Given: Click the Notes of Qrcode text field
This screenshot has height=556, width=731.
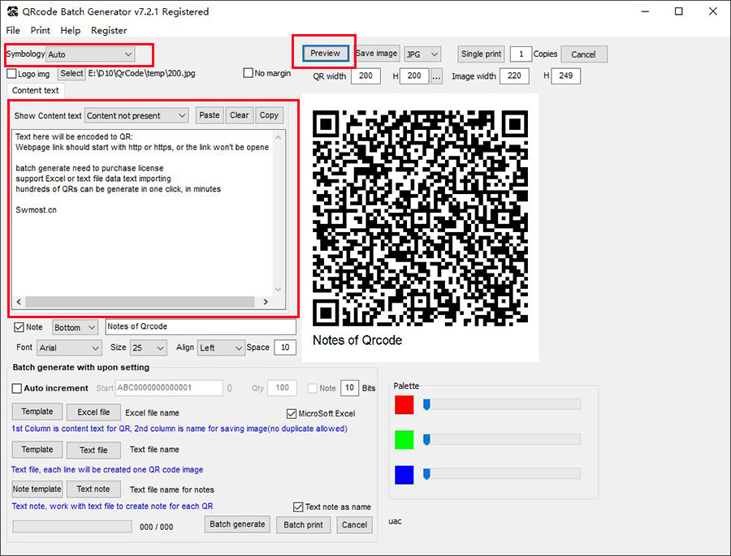Looking at the screenshot, I should [x=201, y=327].
